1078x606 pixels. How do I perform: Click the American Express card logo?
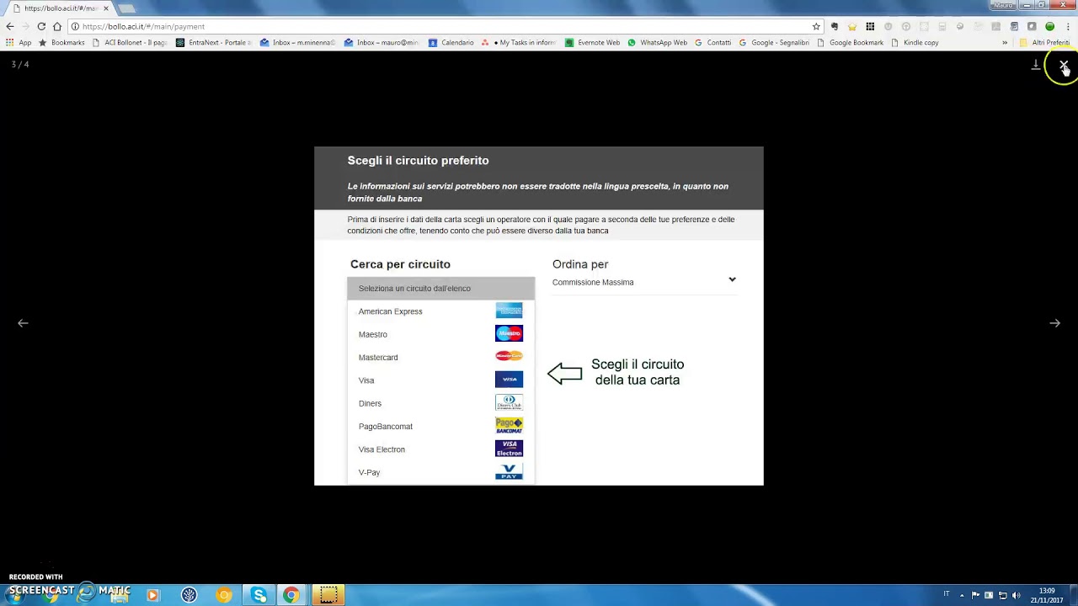click(x=509, y=311)
